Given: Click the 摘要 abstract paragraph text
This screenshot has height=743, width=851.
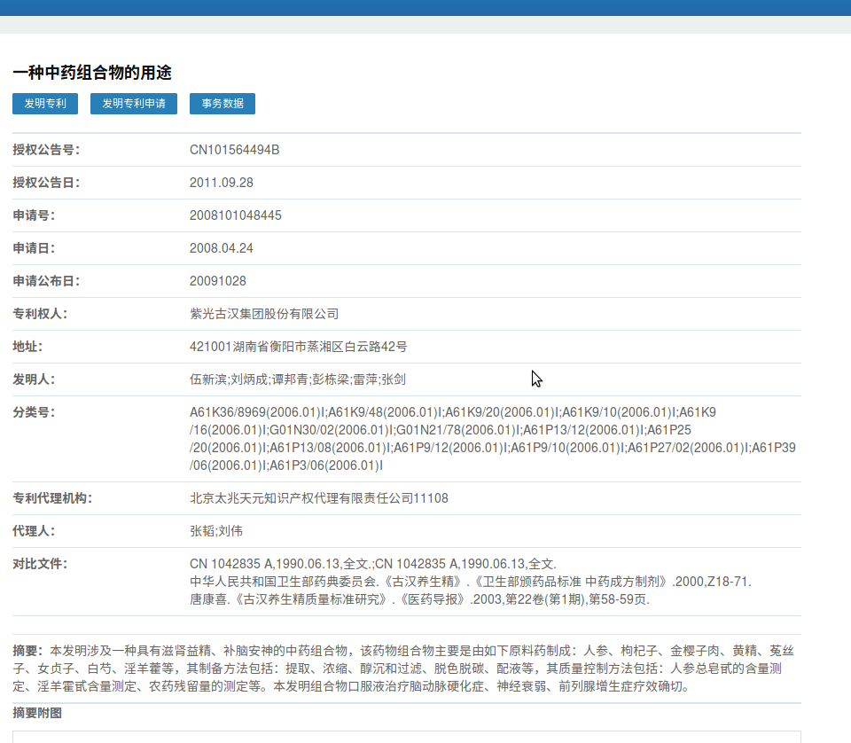Looking at the screenshot, I should pos(399,669).
